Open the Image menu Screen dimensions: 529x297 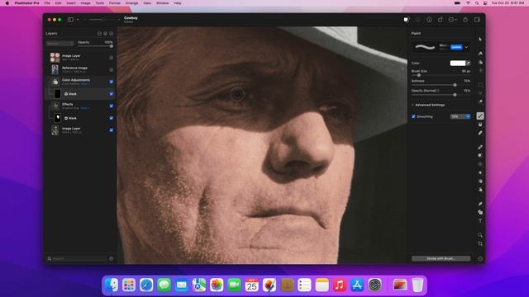(85, 3)
